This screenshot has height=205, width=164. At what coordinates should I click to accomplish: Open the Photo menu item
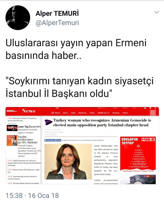coord(125,113)
